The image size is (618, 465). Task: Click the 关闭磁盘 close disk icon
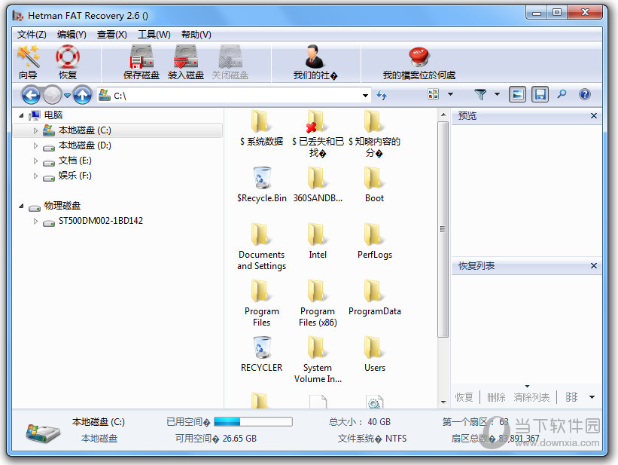[230, 62]
